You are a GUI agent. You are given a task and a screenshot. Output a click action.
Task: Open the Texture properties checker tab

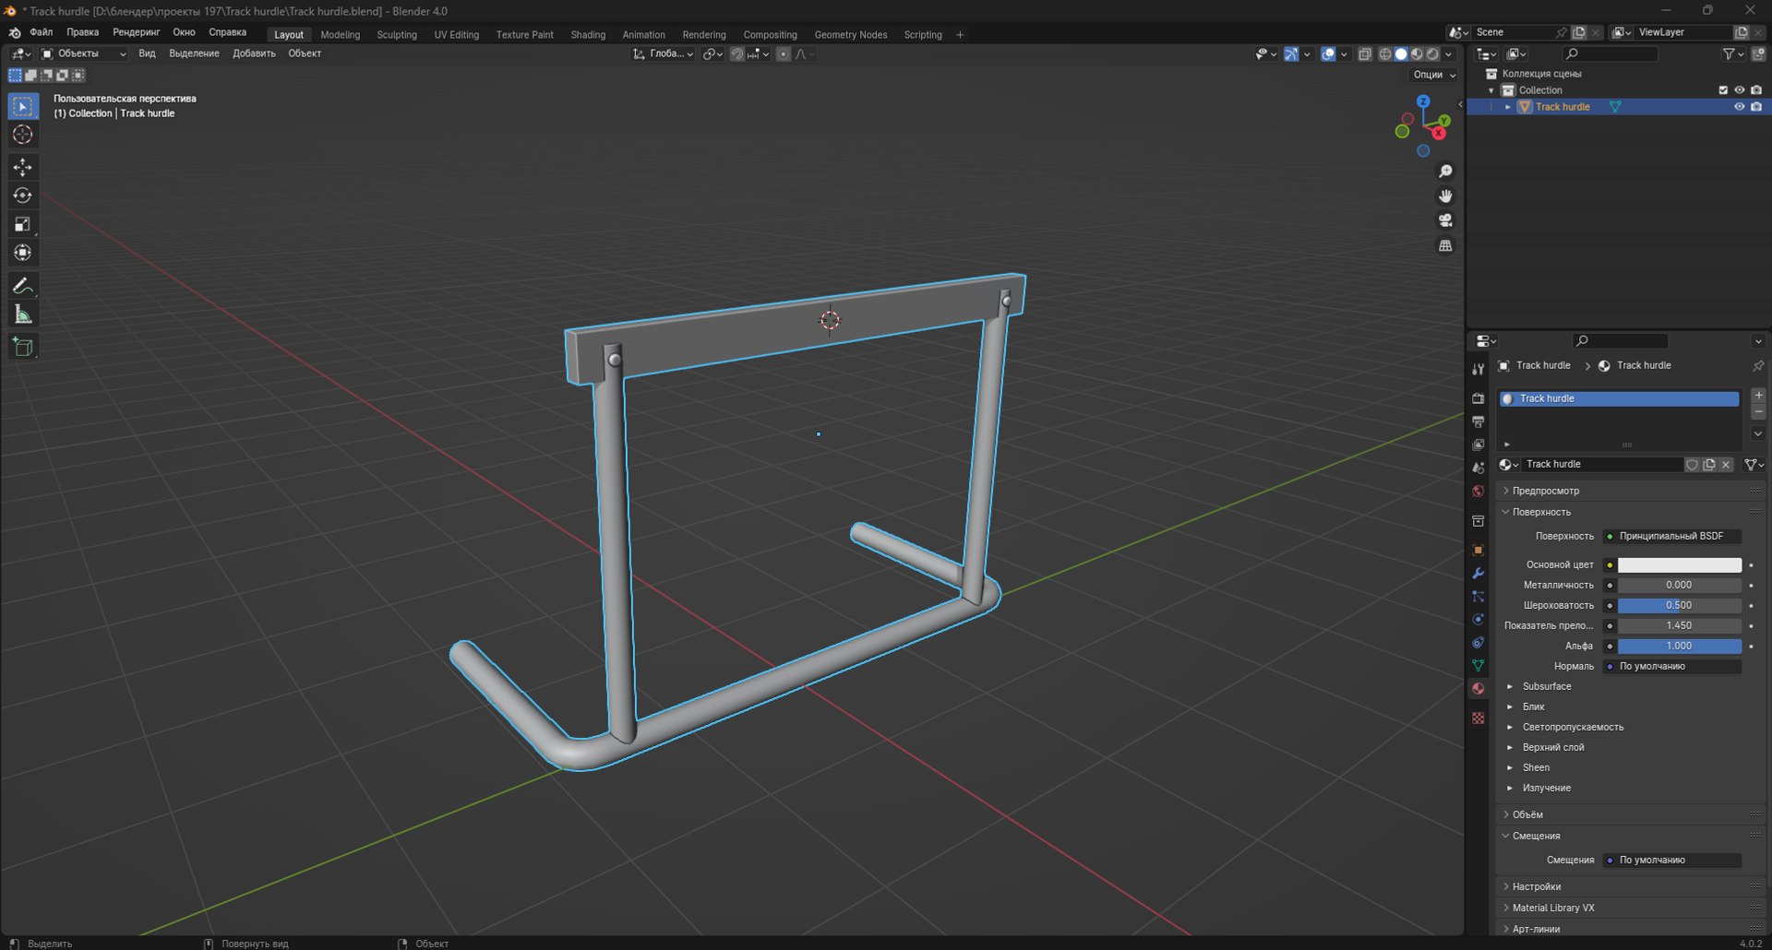1478,718
